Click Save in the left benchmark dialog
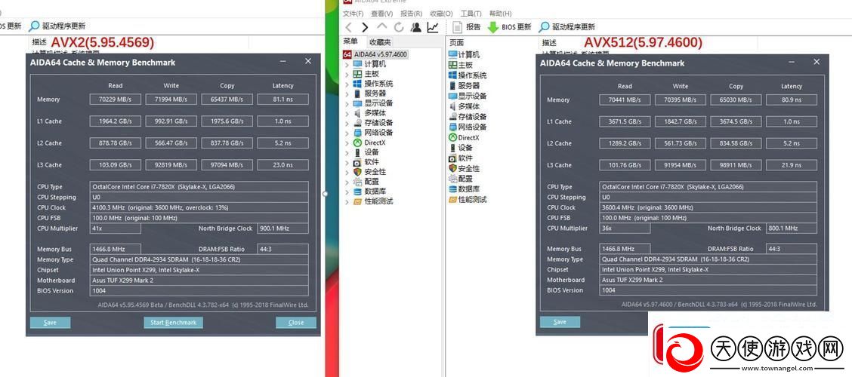Screen dimensions: 852x377 coord(50,323)
